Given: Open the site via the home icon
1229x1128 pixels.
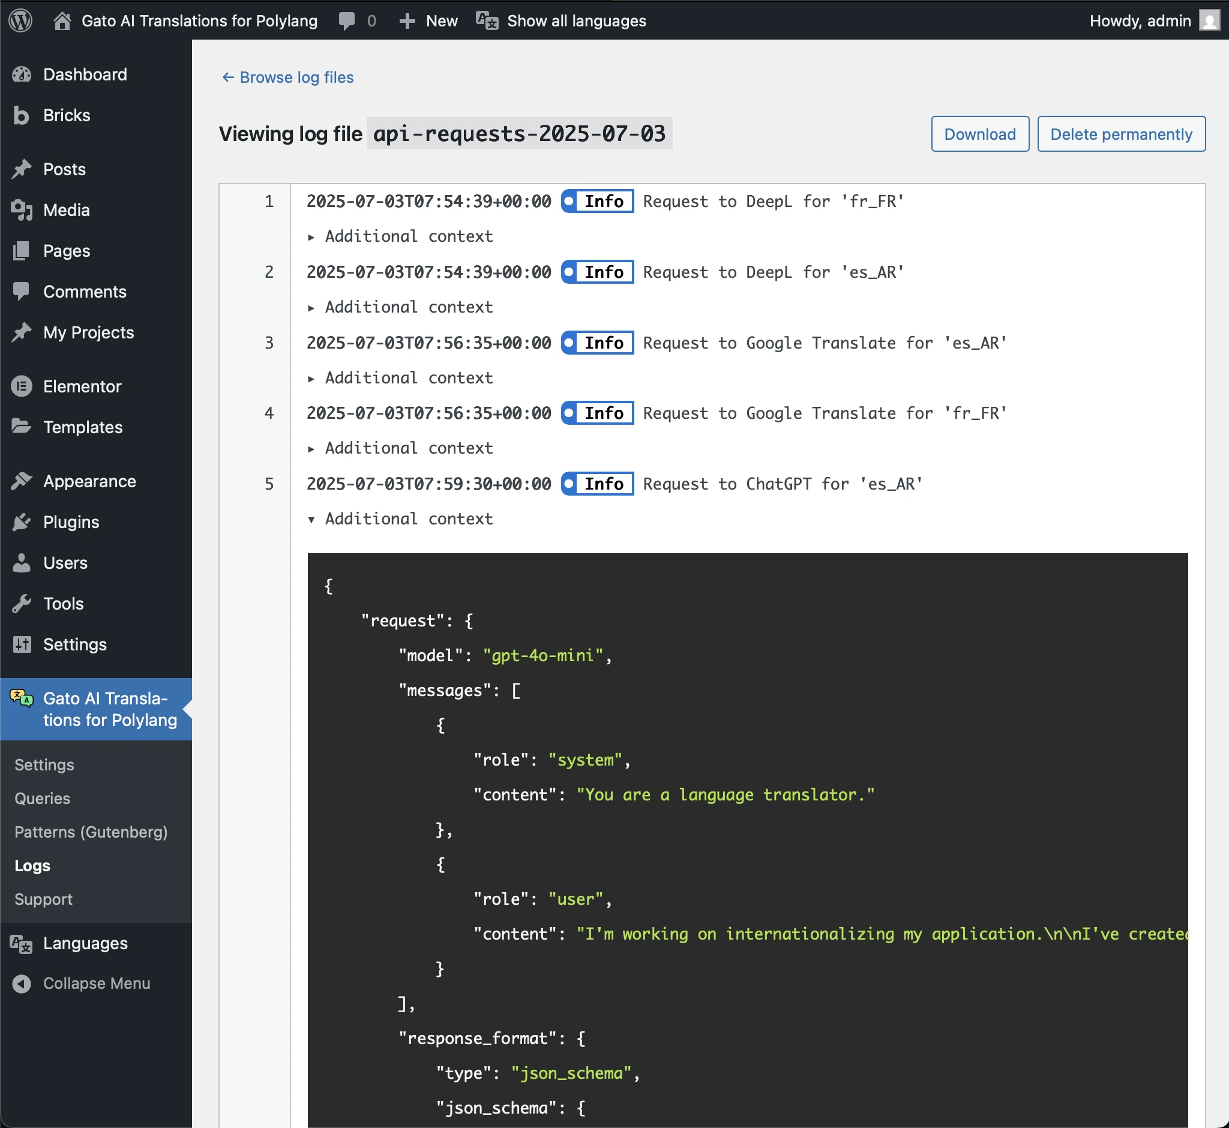Looking at the screenshot, I should pyautogui.click(x=62, y=20).
